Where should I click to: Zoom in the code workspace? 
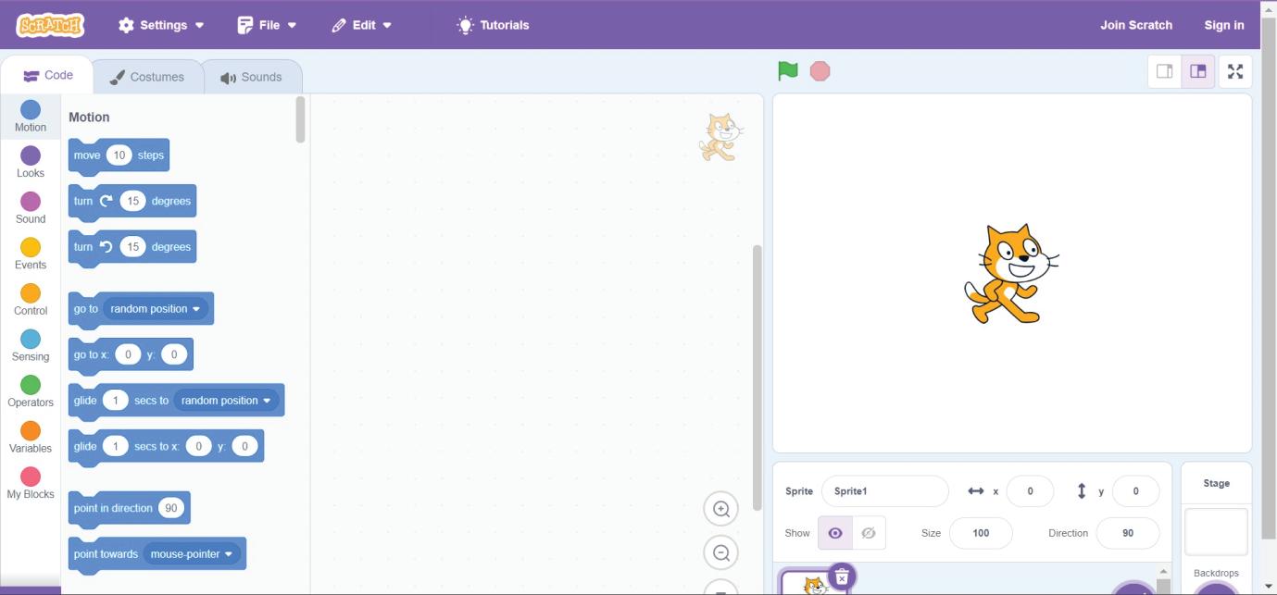pos(721,508)
